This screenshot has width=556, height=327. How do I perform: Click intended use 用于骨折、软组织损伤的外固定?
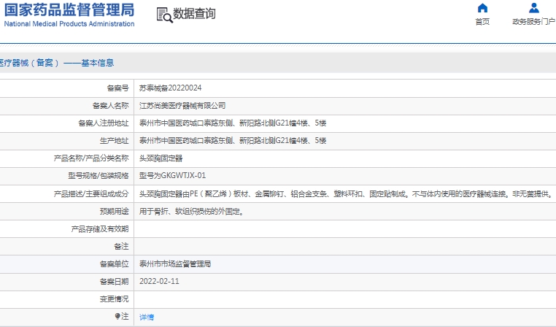tap(191, 212)
